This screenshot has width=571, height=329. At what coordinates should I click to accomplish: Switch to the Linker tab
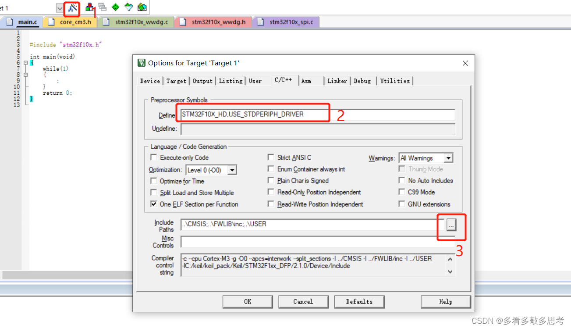click(x=337, y=81)
